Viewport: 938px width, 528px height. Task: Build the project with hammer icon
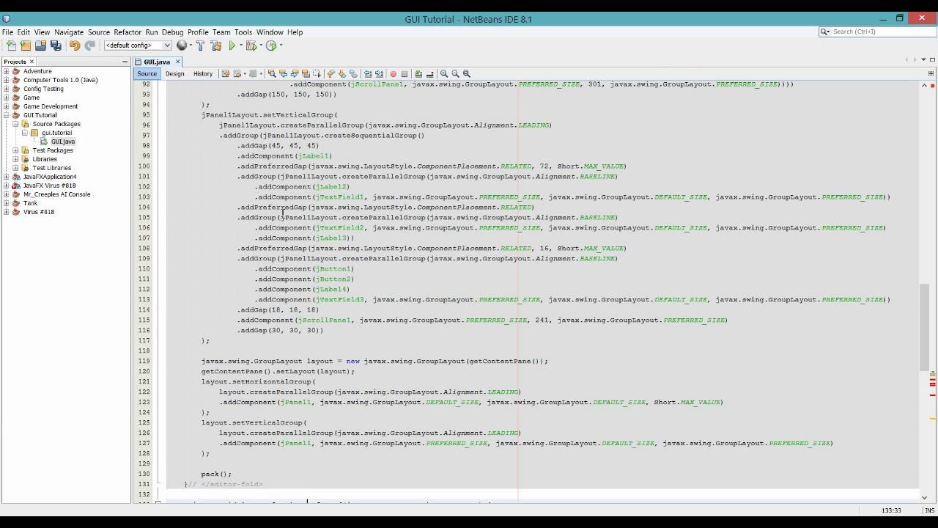200,45
